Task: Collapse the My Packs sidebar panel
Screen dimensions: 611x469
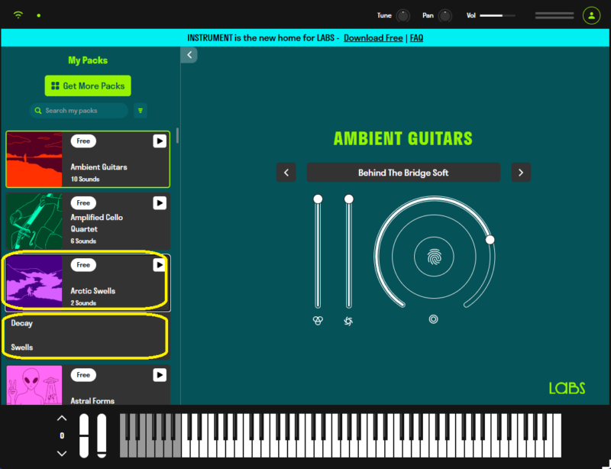Action: (x=189, y=54)
